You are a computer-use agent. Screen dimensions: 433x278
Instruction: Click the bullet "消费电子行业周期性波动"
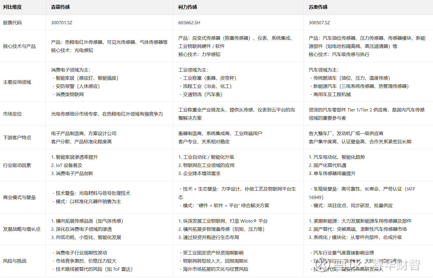point(79,253)
